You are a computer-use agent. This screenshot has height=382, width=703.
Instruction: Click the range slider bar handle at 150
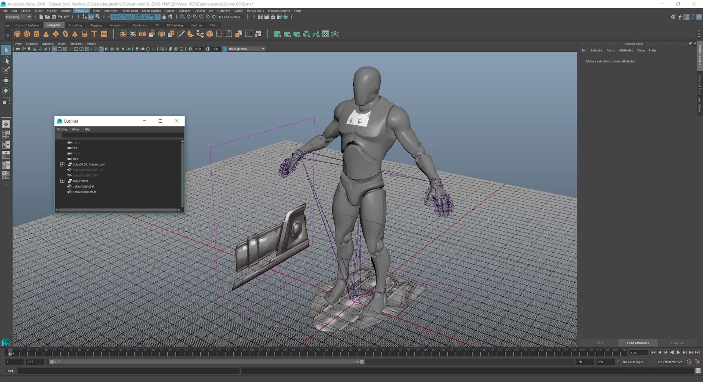pyautogui.click(x=362, y=362)
